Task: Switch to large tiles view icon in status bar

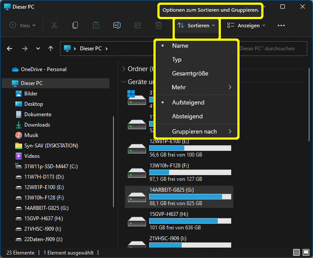Action: 306,252
